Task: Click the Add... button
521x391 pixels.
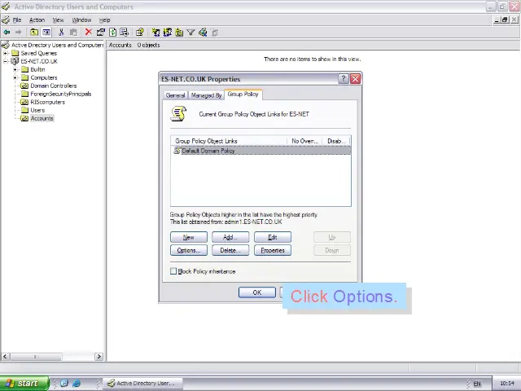Action: [230, 237]
